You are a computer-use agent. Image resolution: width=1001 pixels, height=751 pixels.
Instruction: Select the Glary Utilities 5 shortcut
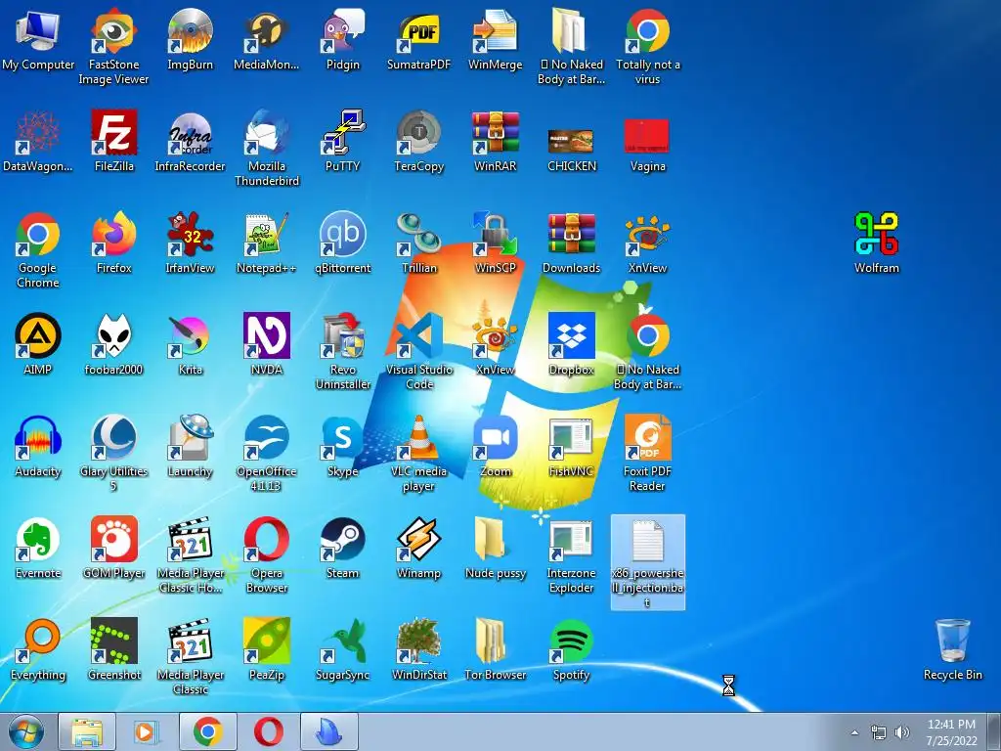(113, 454)
